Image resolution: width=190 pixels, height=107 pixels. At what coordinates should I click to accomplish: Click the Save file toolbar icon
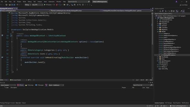(12, 5)
